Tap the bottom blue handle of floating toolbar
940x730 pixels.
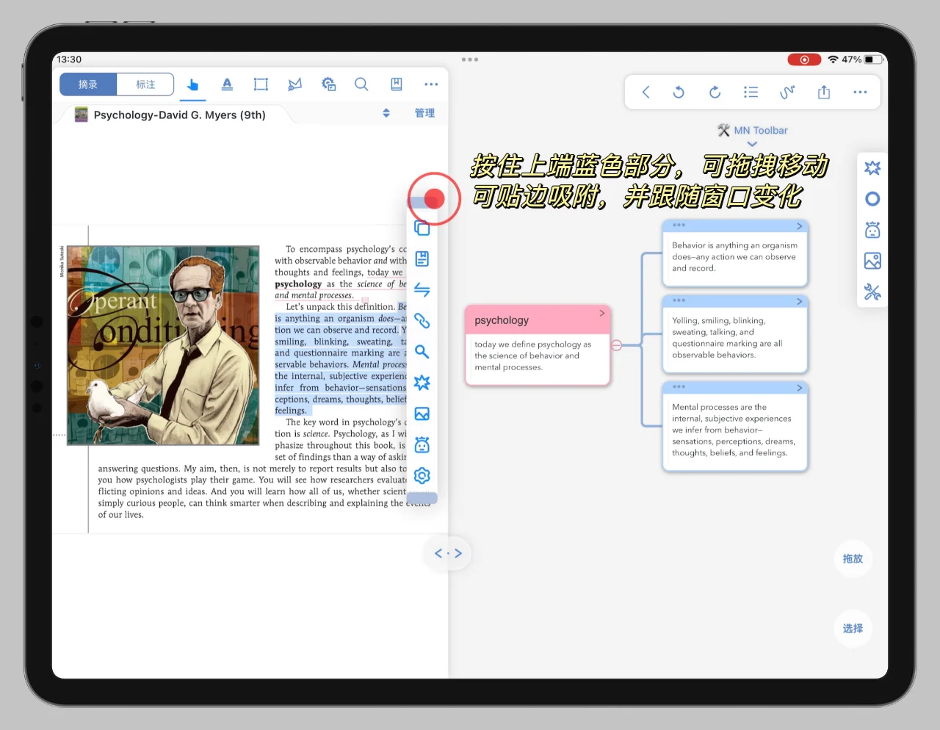coord(422,498)
